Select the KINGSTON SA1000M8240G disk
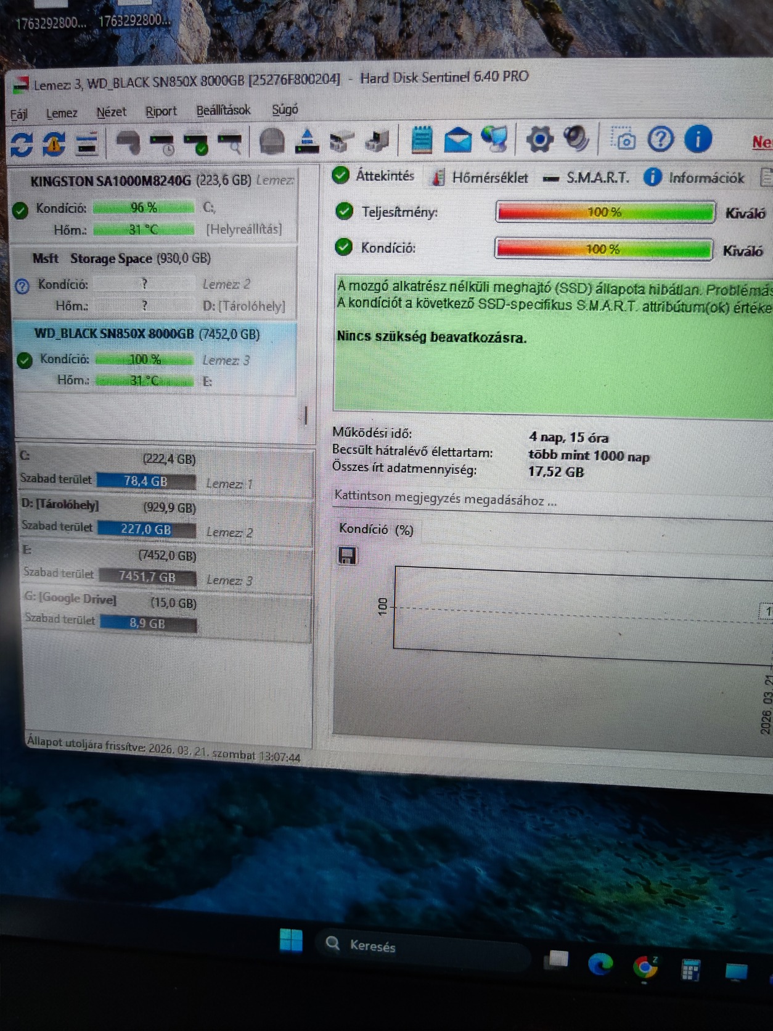Viewport: 773px width, 1031px height. (x=153, y=205)
